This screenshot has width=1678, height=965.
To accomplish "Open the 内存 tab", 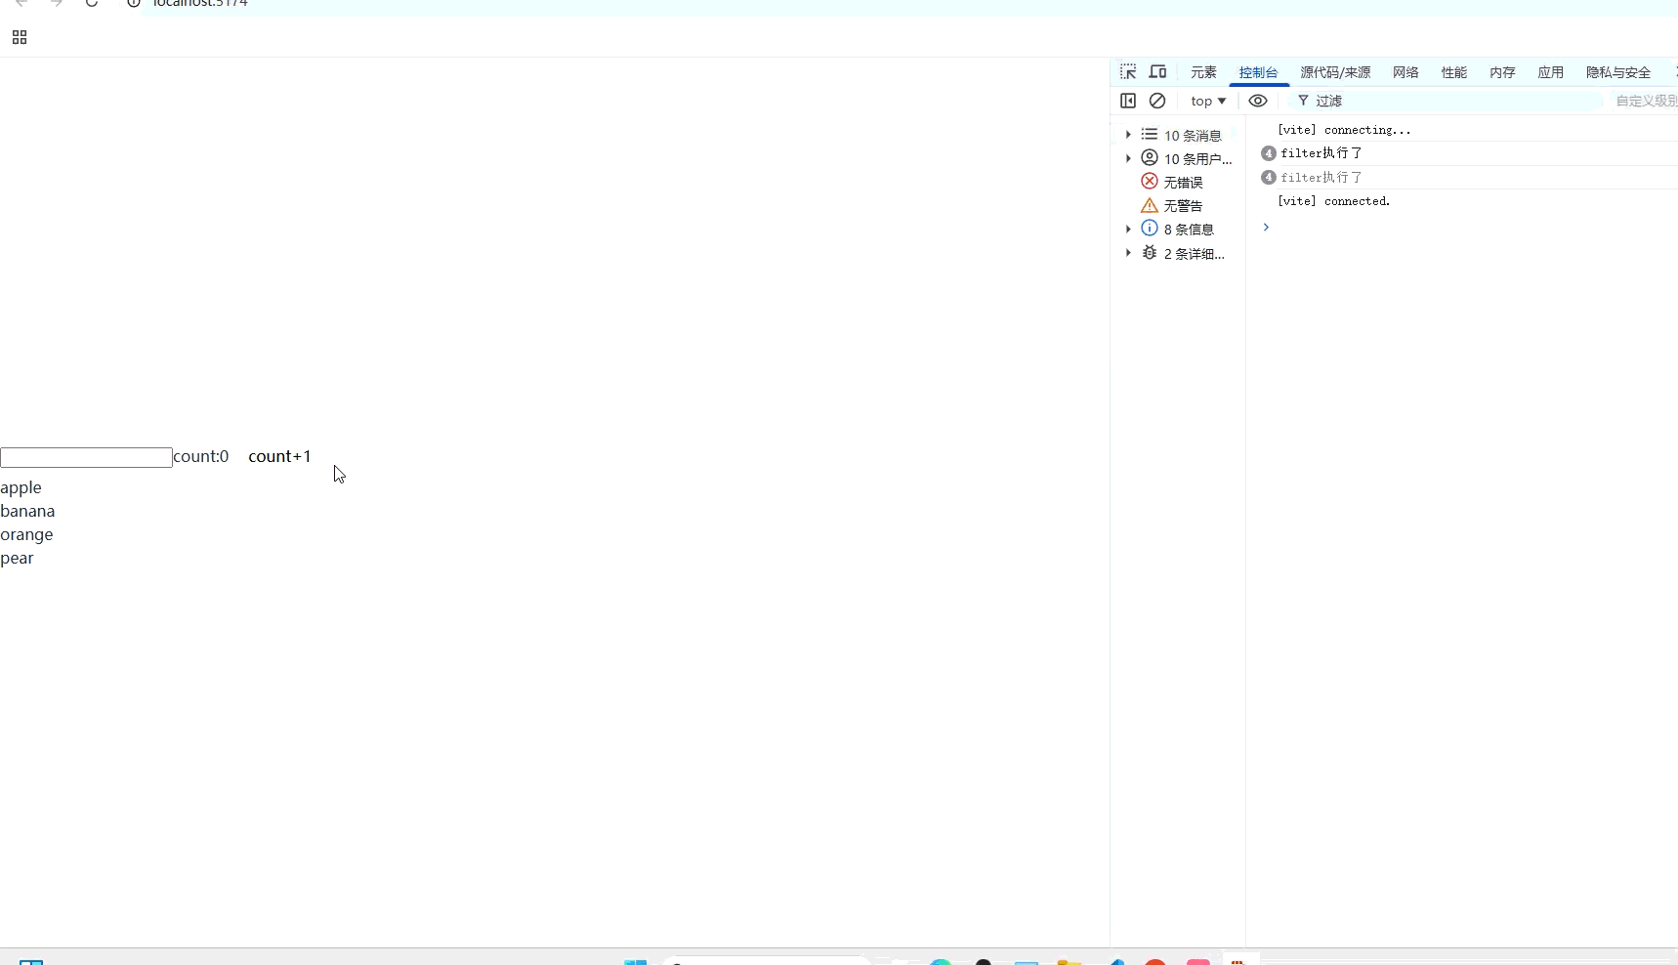I will (x=1502, y=72).
